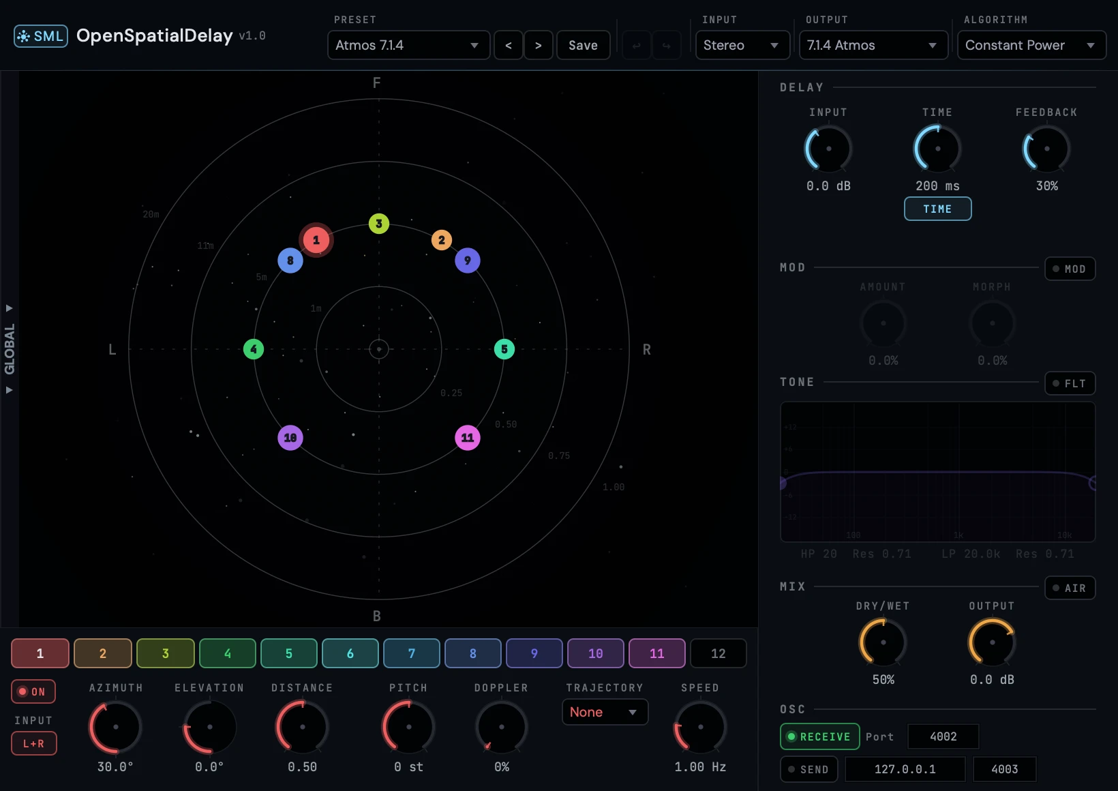Redo the last change
Viewport: 1118px width, 791px height.
[x=666, y=45]
